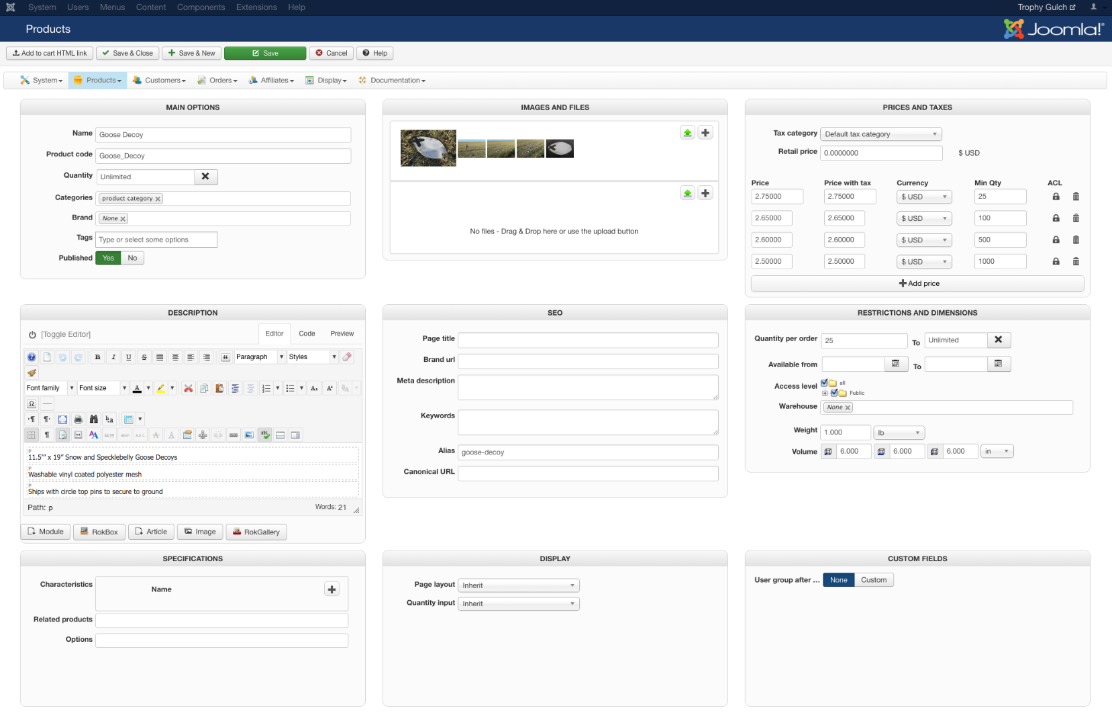The height and width of the screenshot is (725, 1112).
Task: Select Custom for User group after purchase
Action: (x=873, y=580)
